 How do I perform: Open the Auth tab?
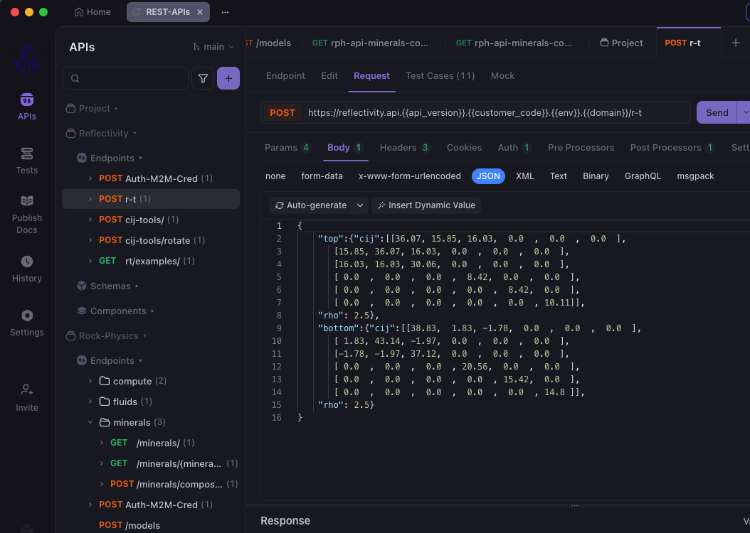tap(514, 148)
